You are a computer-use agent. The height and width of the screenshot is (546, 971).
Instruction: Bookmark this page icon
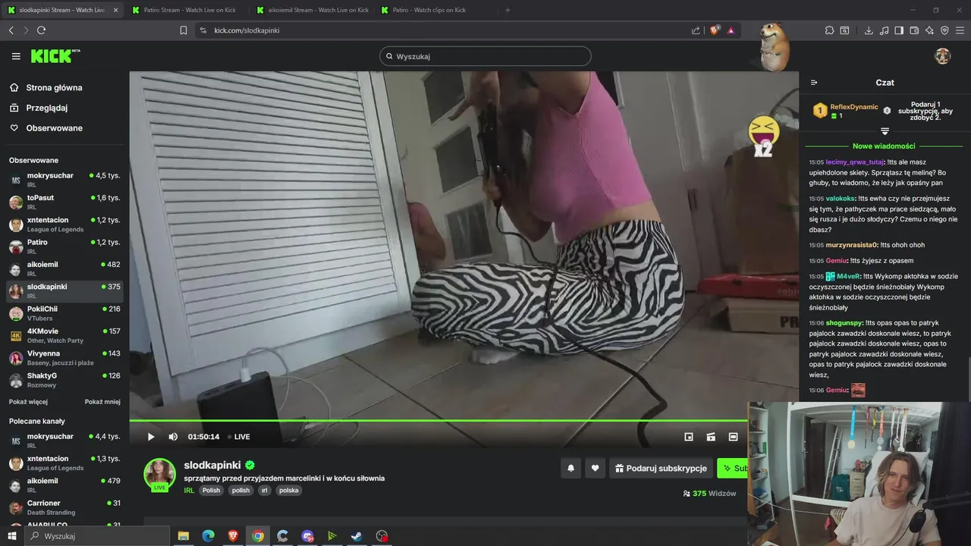pyautogui.click(x=184, y=30)
